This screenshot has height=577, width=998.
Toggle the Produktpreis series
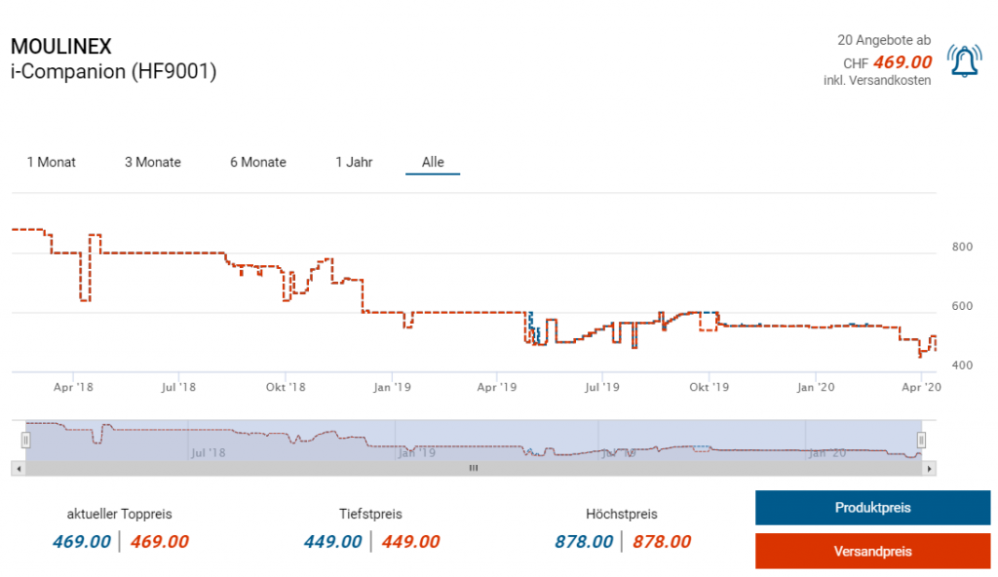point(872,508)
